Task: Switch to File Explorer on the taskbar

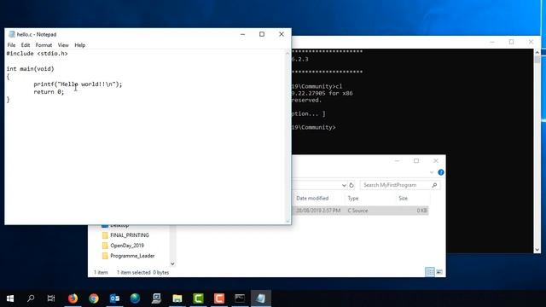Action: click(177, 298)
